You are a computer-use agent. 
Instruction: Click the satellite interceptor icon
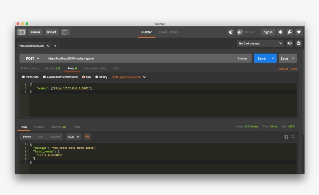231,32
